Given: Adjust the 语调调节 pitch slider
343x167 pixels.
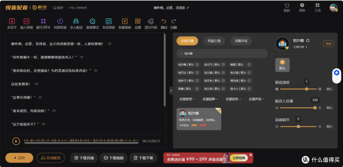Looking at the screenshot, I should pos(298,127).
